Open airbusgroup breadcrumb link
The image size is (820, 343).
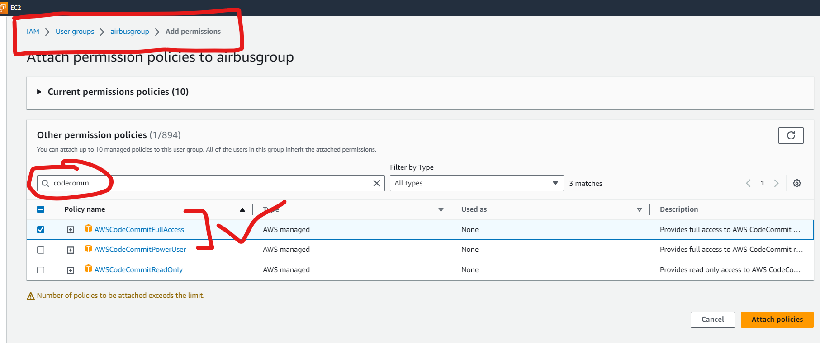[130, 32]
